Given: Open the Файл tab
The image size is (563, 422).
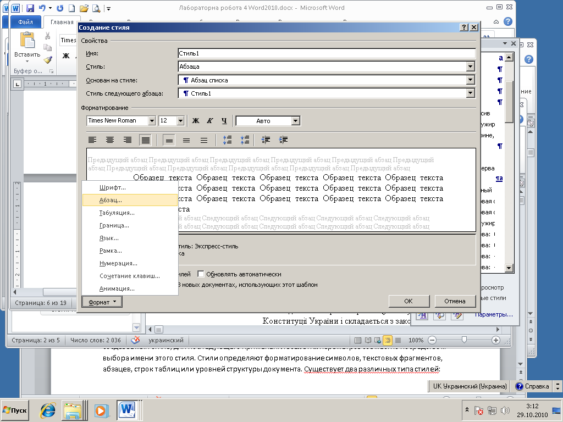Looking at the screenshot, I should coord(25,22).
